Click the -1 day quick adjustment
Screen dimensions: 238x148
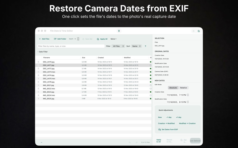tap(169, 117)
